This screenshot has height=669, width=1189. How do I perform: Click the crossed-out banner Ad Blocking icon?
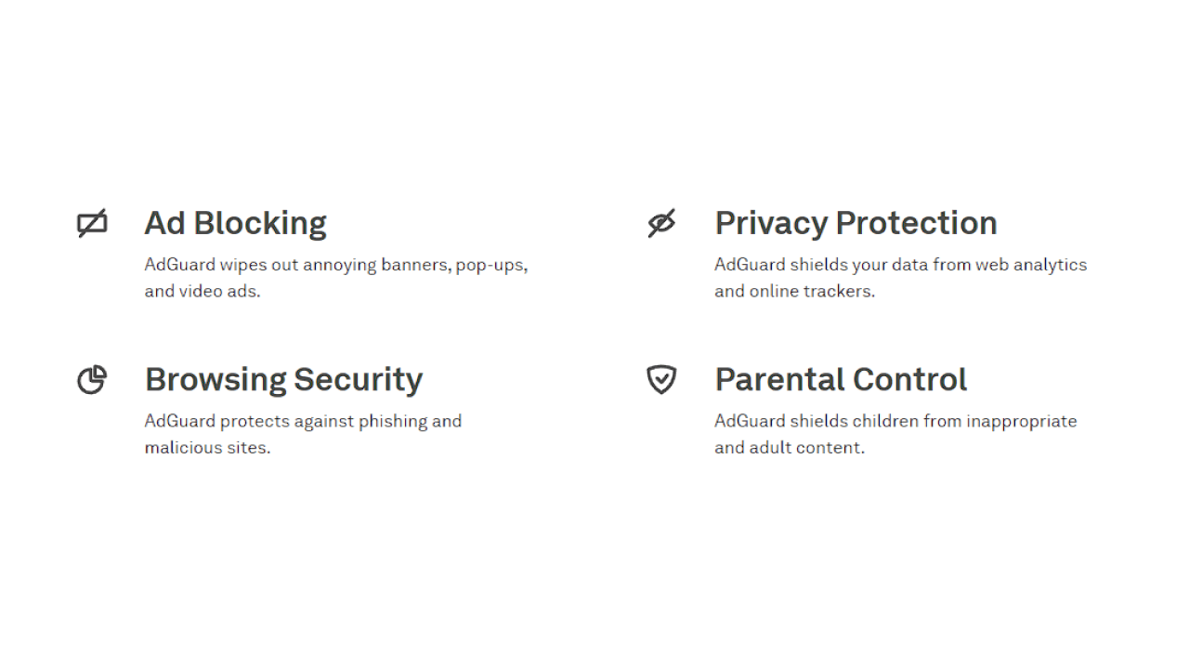point(92,223)
